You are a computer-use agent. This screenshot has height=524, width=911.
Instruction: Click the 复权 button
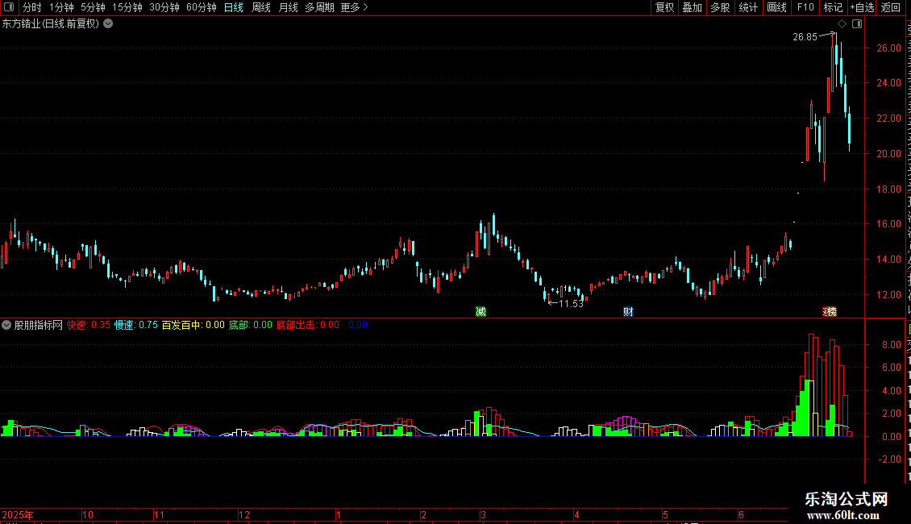pos(664,7)
